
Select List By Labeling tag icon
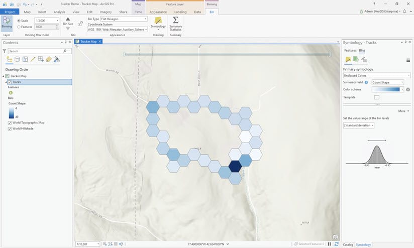pyautogui.click(x=49, y=59)
